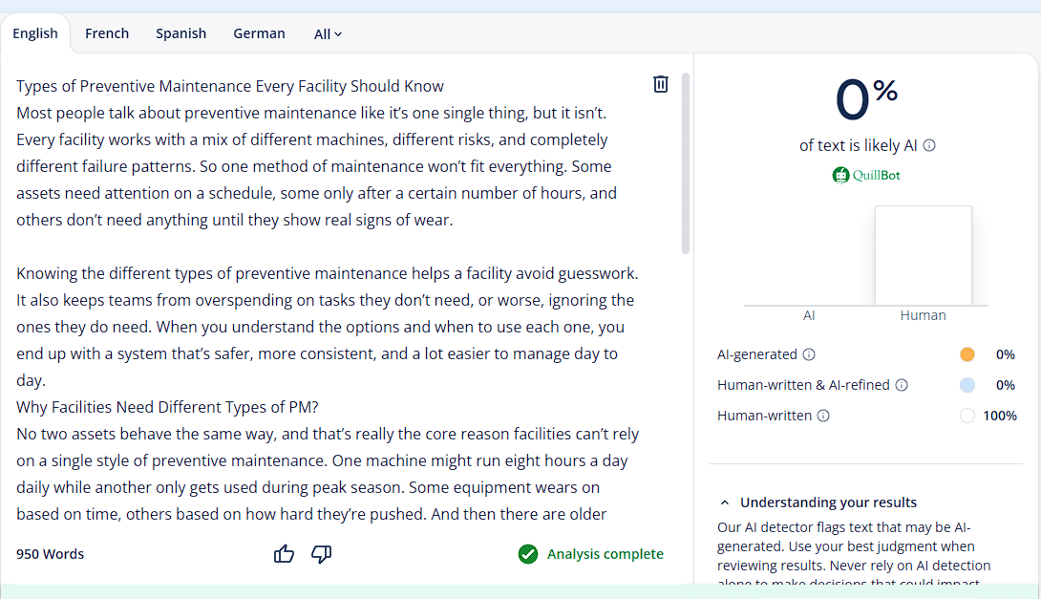Open the All languages dropdown
1041x599 pixels.
[x=328, y=34]
